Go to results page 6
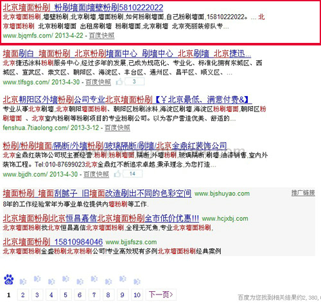This screenshot has width=321, height=306. coord(80,295)
